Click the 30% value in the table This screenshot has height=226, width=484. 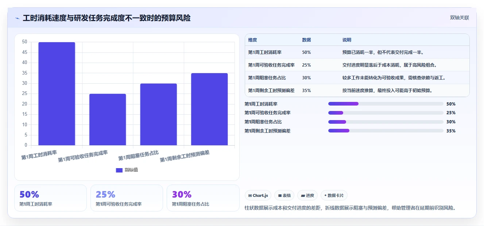[x=306, y=78]
